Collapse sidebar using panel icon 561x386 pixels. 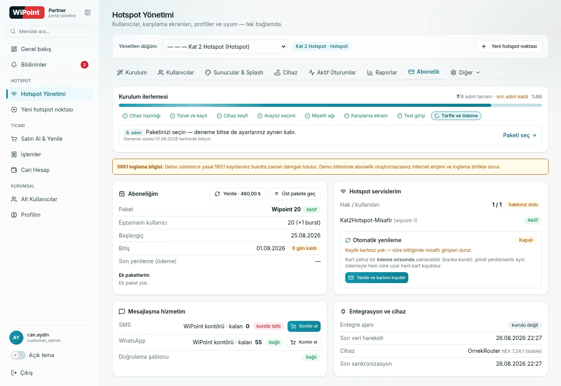point(88,12)
